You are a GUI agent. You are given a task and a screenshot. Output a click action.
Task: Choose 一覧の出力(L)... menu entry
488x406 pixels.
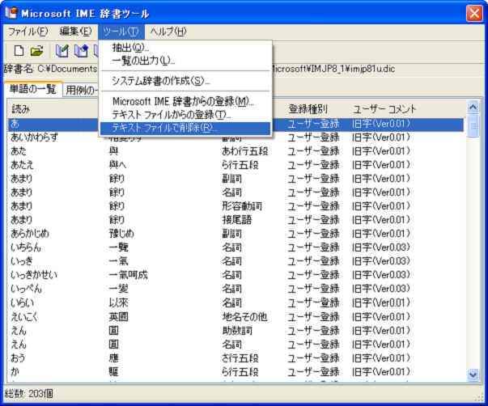[x=143, y=61]
